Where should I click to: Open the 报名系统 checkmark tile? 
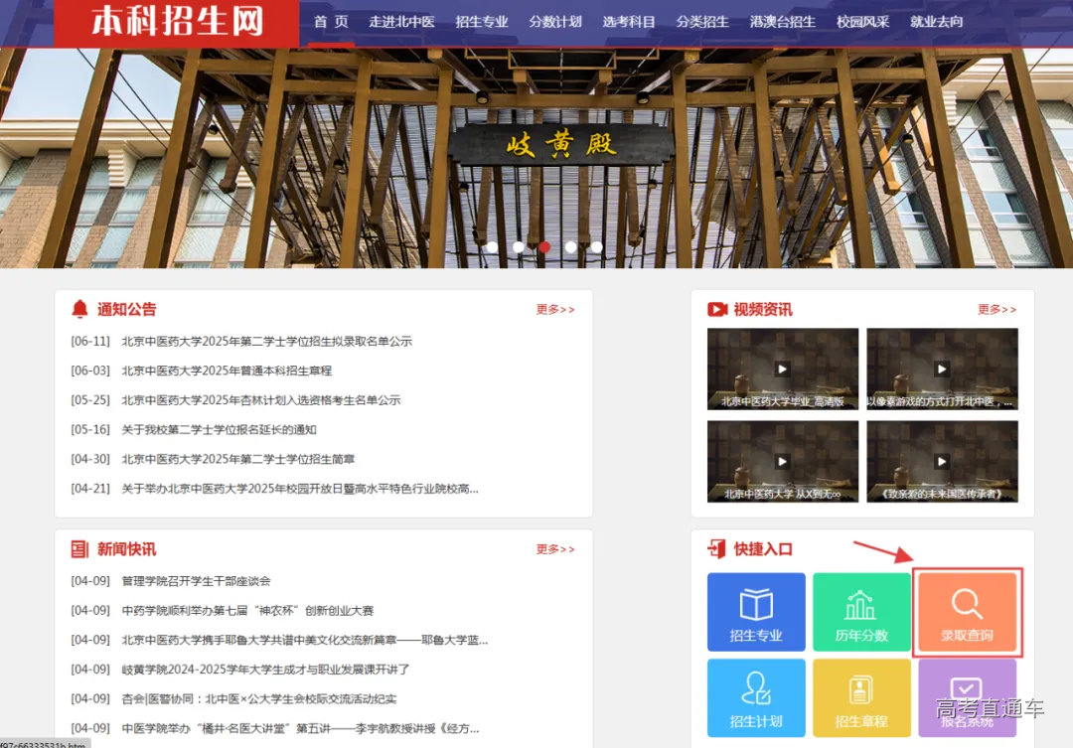tap(967, 696)
